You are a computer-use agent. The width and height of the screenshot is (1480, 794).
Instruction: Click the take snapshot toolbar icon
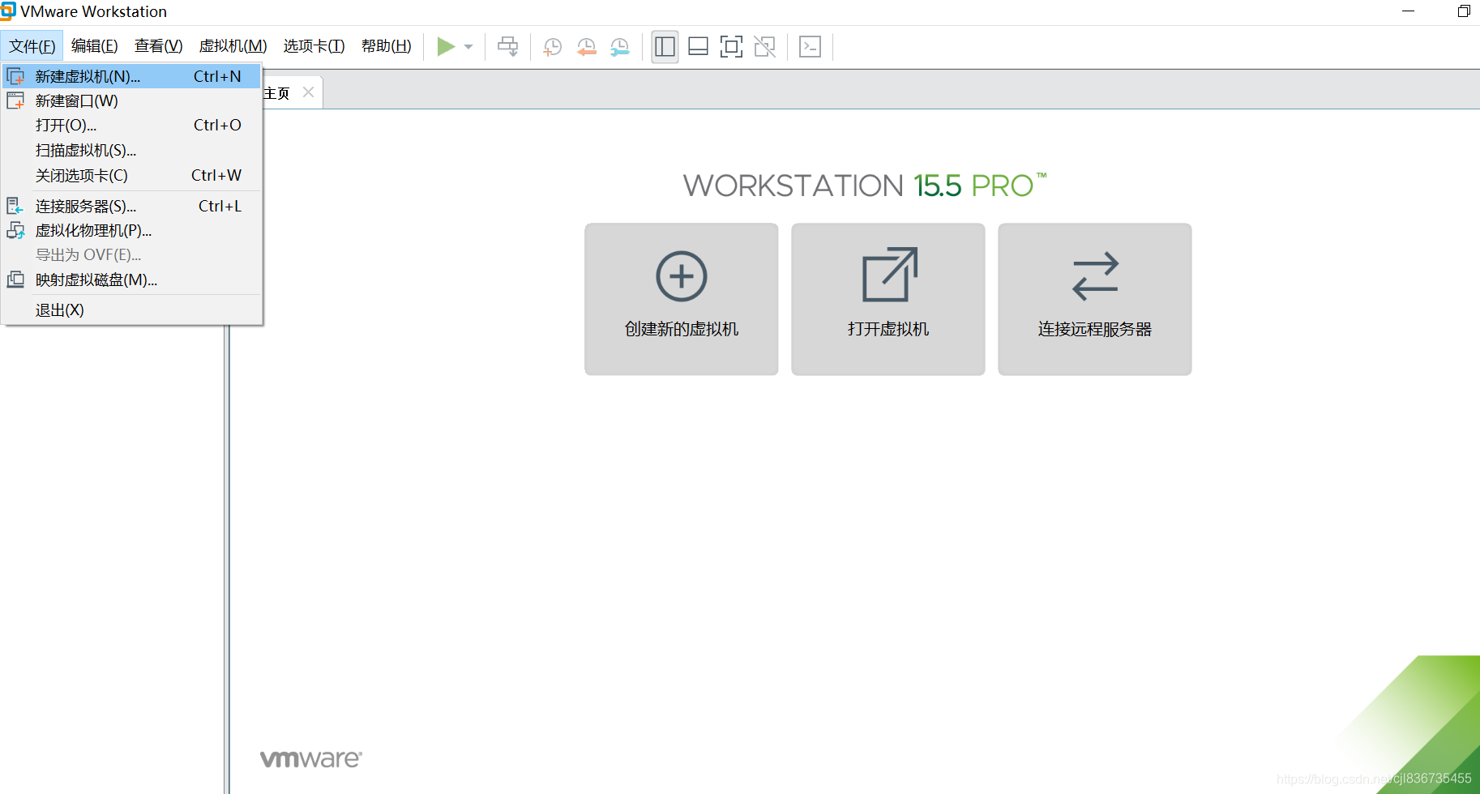553,47
